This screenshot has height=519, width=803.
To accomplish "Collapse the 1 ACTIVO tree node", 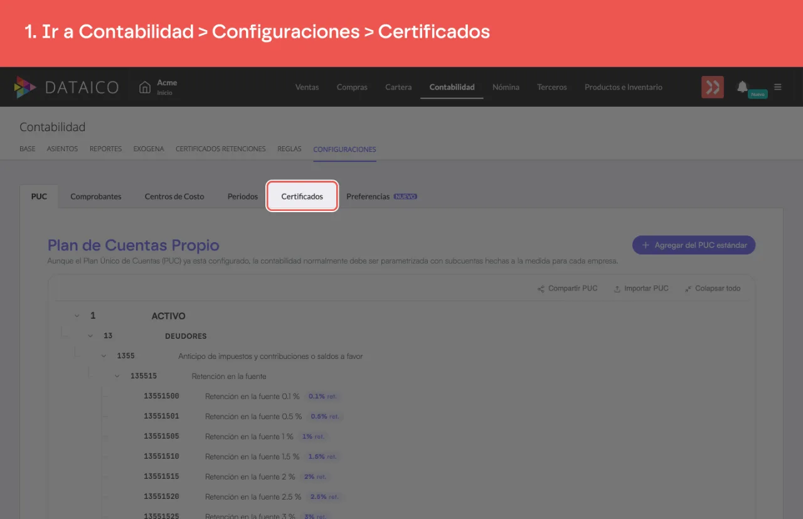I will coord(77,316).
